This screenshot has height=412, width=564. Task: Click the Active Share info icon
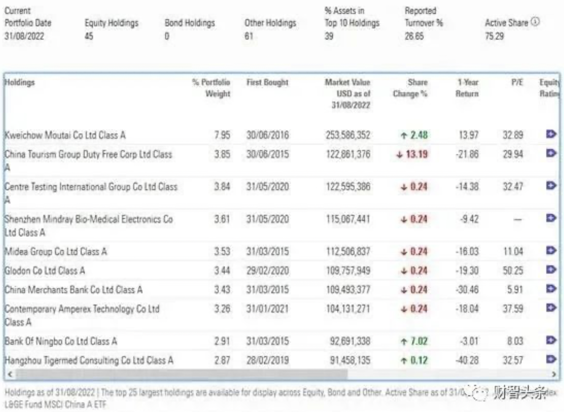535,22
